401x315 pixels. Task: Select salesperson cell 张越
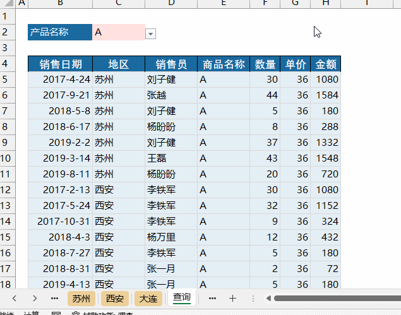pos(171,95)
